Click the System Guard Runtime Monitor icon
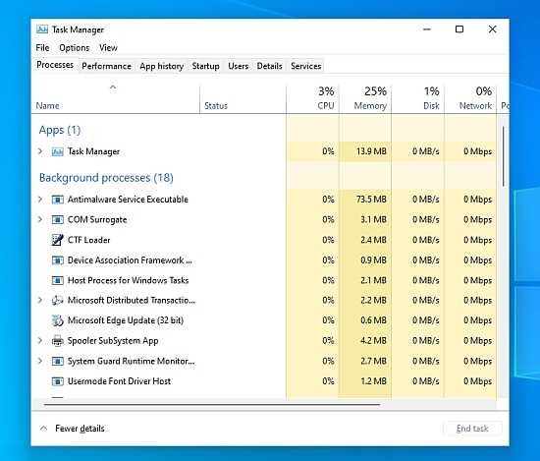This screenshot has width=540, height=461. point(57,361)
